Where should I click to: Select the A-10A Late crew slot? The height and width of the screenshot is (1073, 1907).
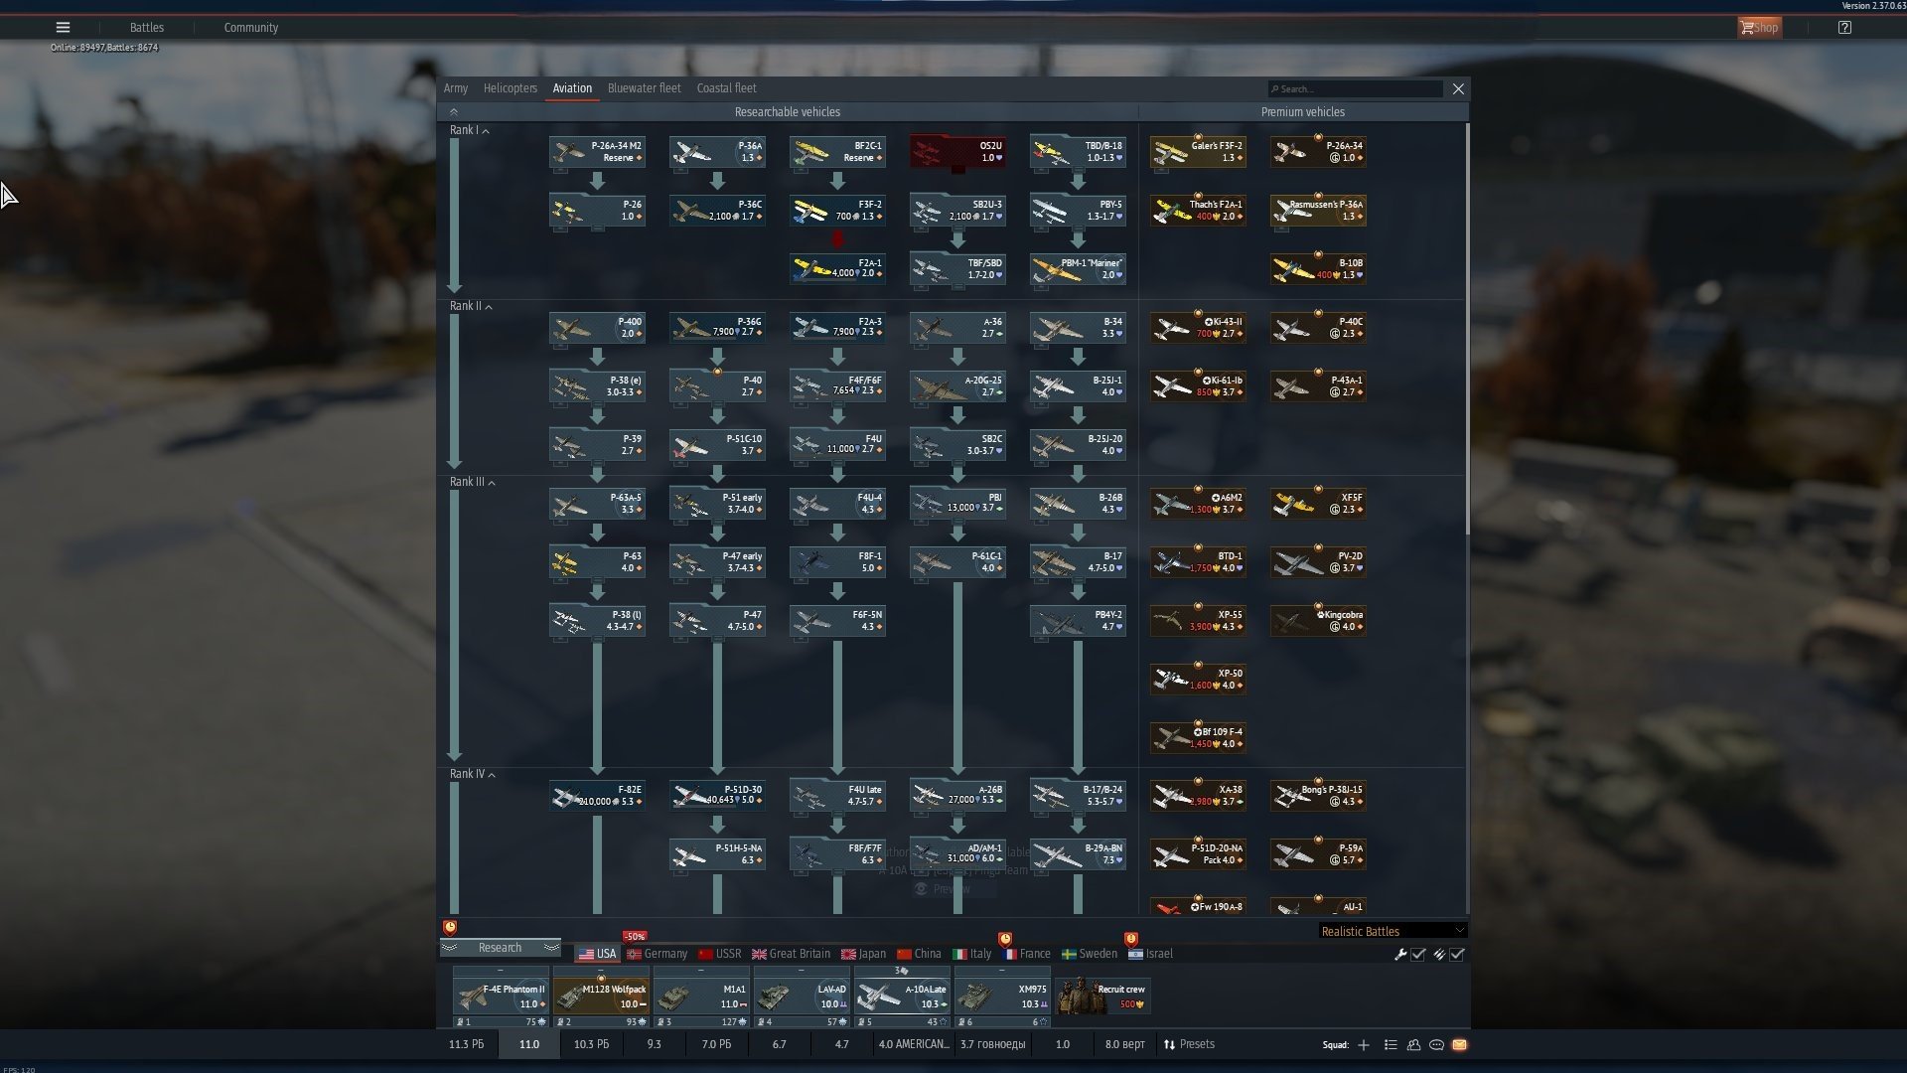tap(902, 997)
